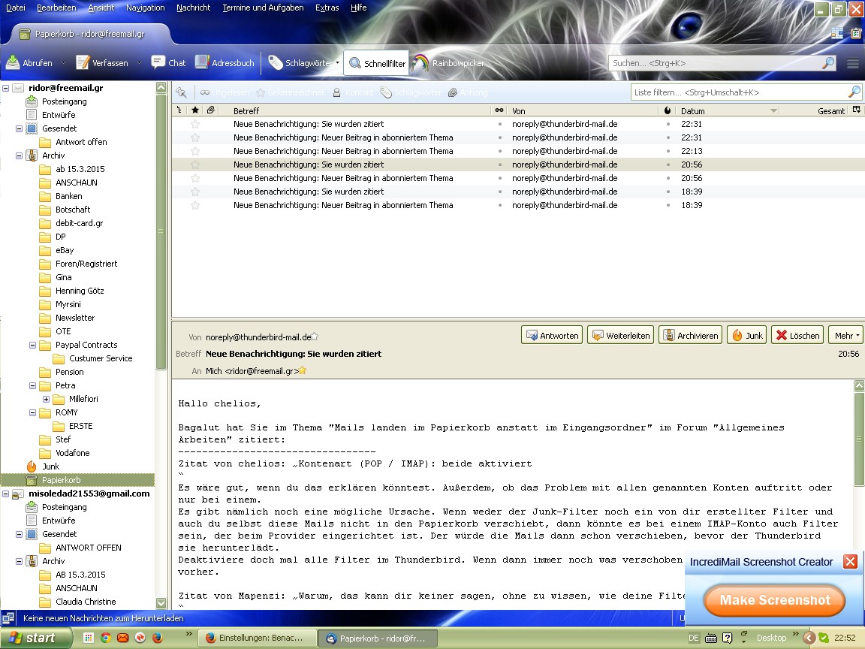Click the Abrufen get-mail icon

click(14, 63)
